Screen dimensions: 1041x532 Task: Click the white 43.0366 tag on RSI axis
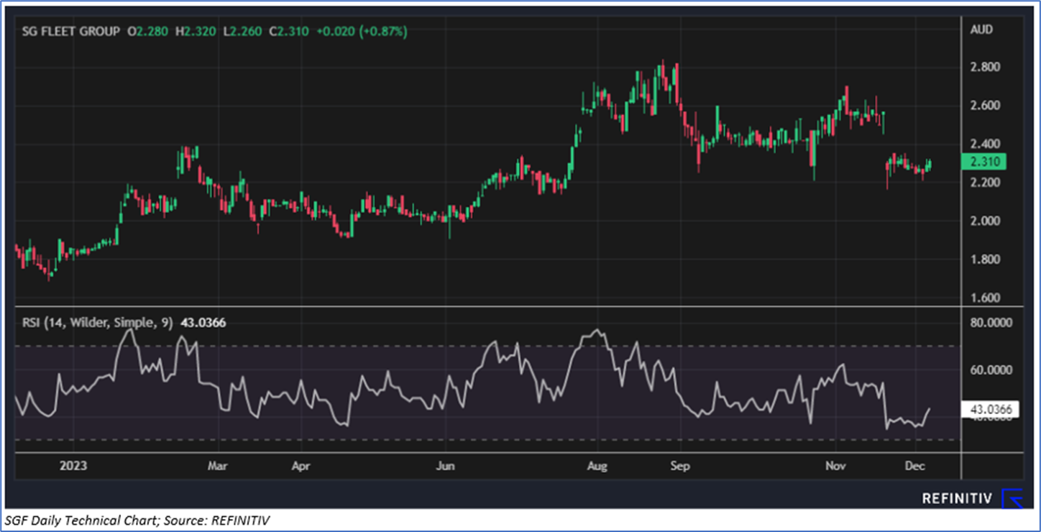tap(990, 411)
